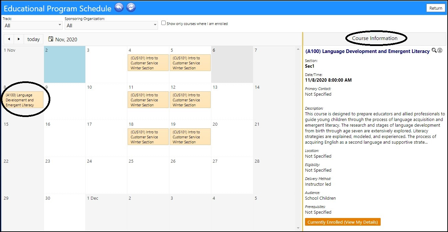Click the Nov, 2020 month label
The width and height of the screenshot is (448, 232).
[x=66, y=39]
